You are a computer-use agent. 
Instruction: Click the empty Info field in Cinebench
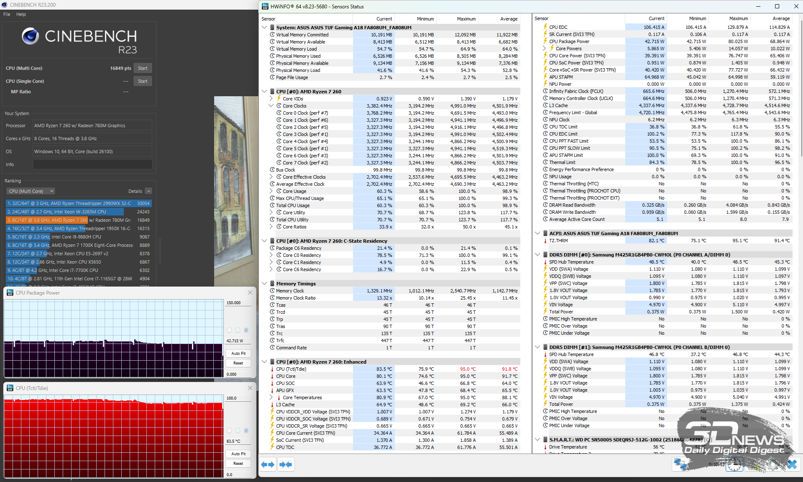click(92, 164)
